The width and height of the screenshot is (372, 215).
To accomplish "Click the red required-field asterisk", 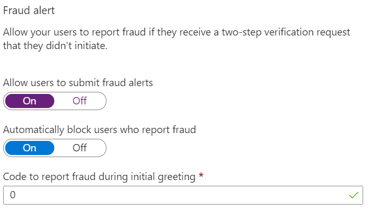I will 201,176.
